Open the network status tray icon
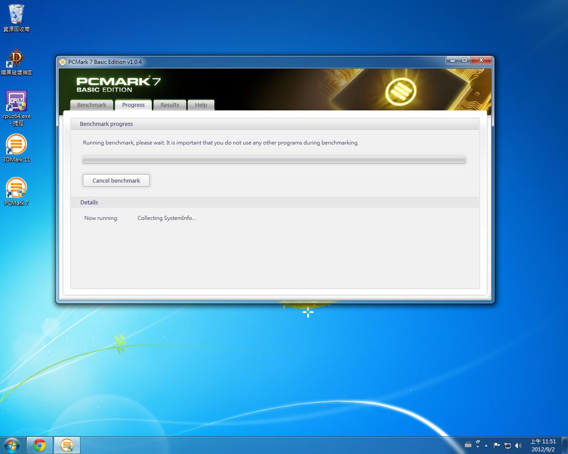The height and width of the screenshot is (454, 568). coord(508,446)
